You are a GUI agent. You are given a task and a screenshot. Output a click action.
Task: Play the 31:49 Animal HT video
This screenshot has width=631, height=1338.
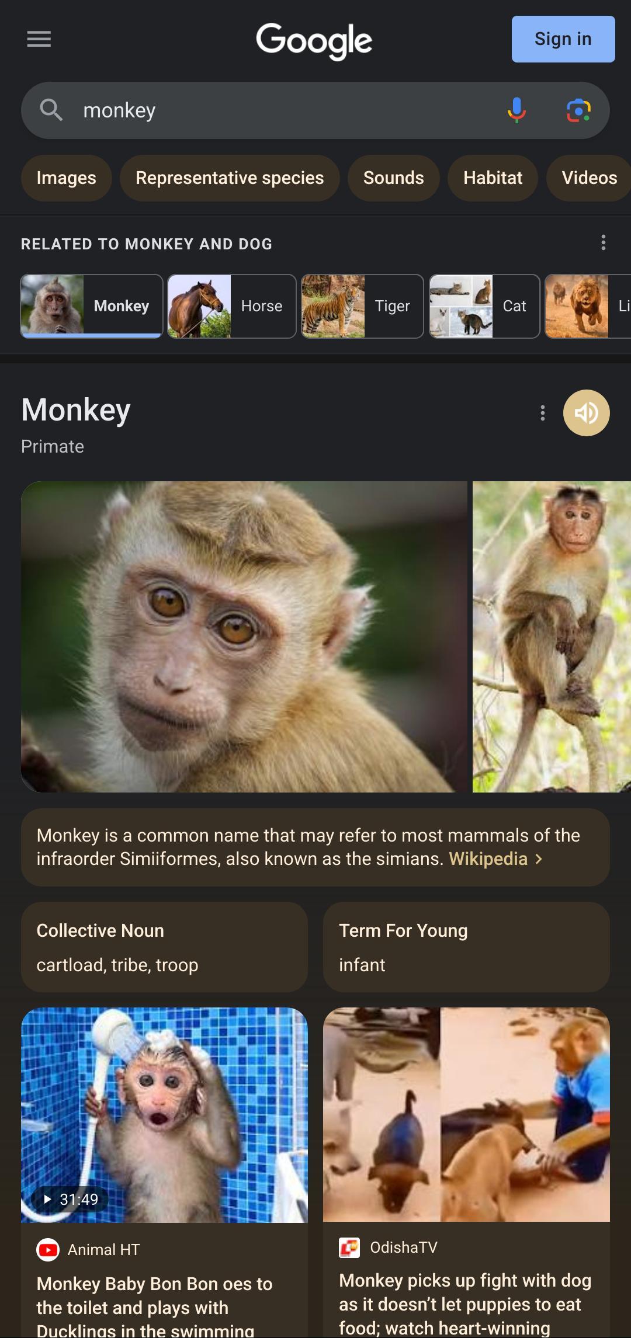[x=164, y=1115]
